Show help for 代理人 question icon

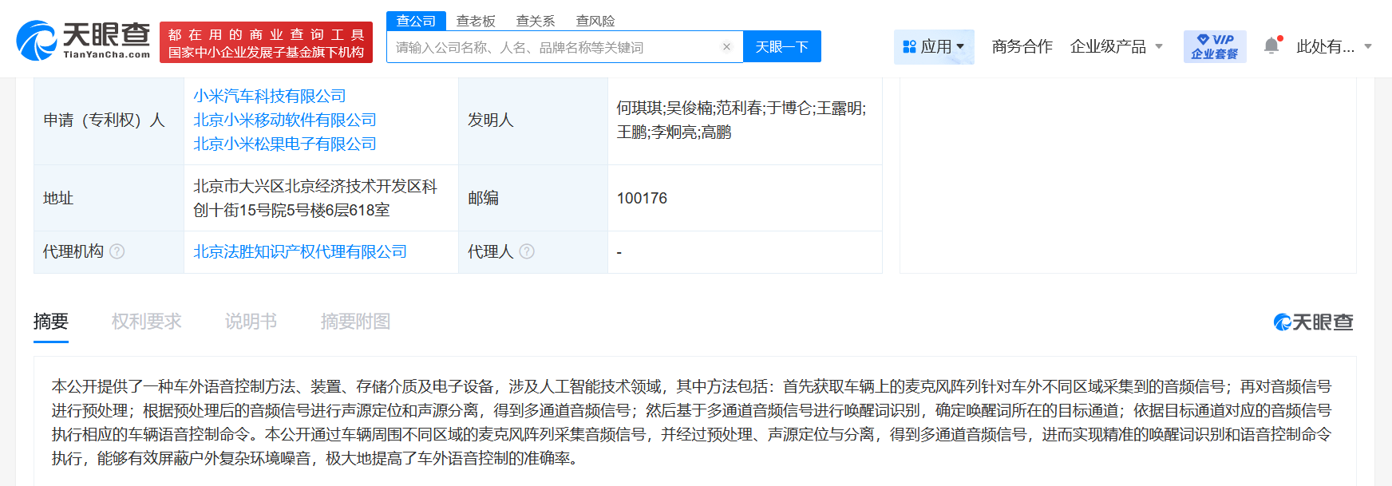(x=527, y=251)
